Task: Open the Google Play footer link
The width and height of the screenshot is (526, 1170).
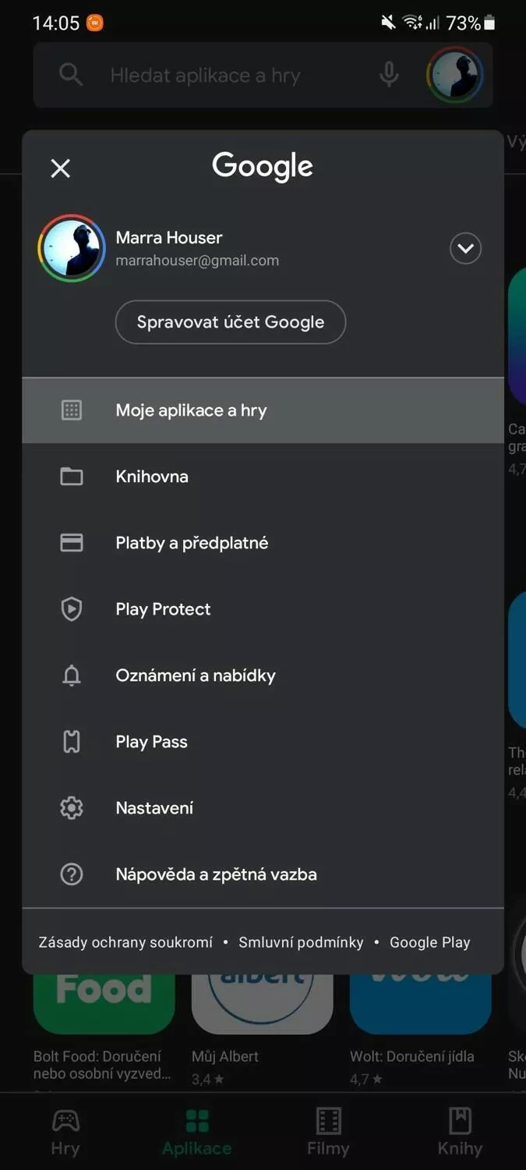Action: tap(430, 942)
